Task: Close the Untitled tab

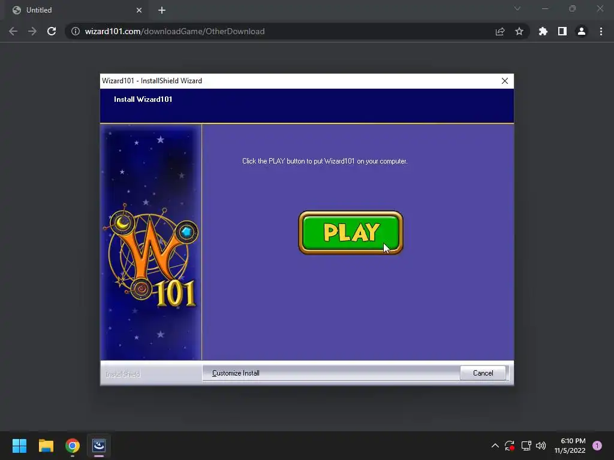Action: 139,10
